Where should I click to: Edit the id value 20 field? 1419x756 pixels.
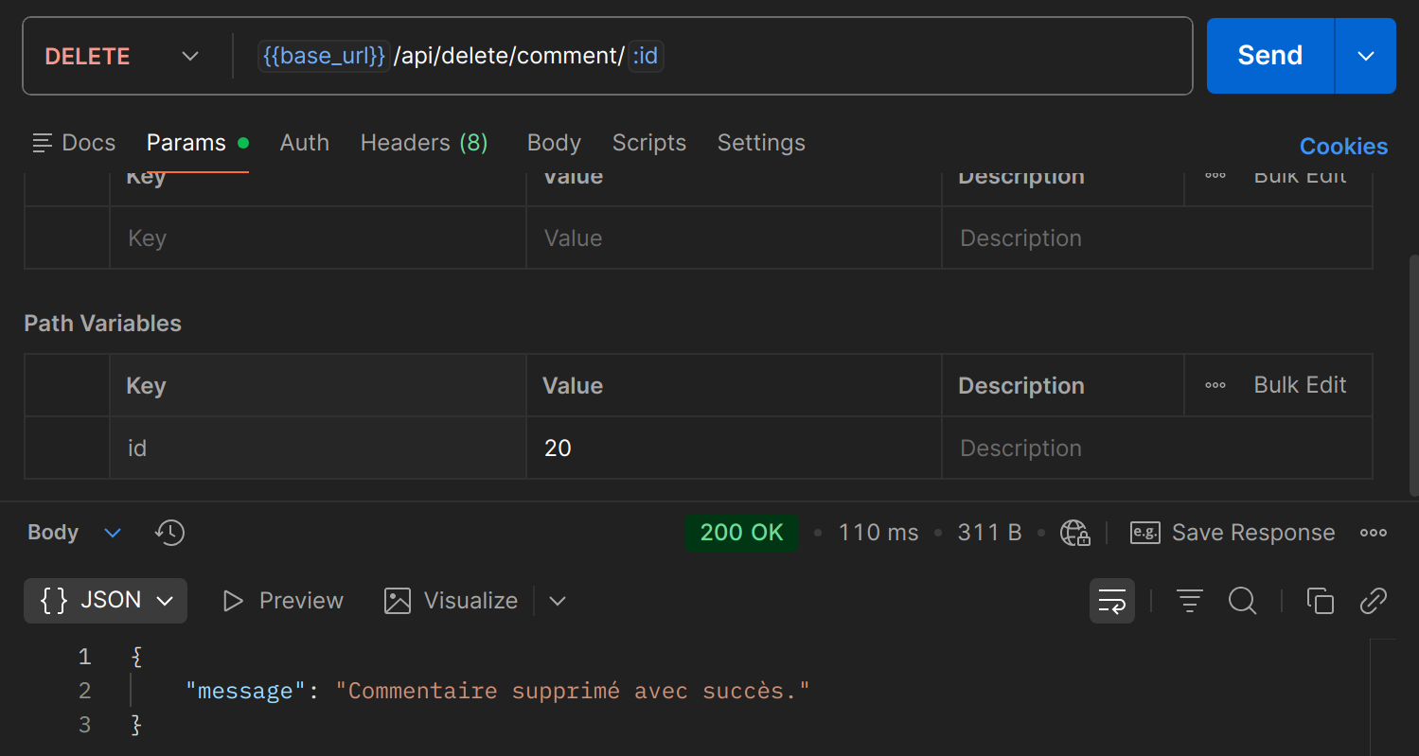734,448
